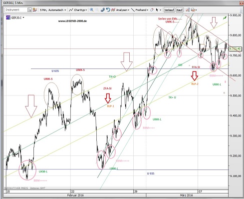Click the chart export icon next to Kauf
This screenshot has width=244, height=199.
click(x=188, y=10)
